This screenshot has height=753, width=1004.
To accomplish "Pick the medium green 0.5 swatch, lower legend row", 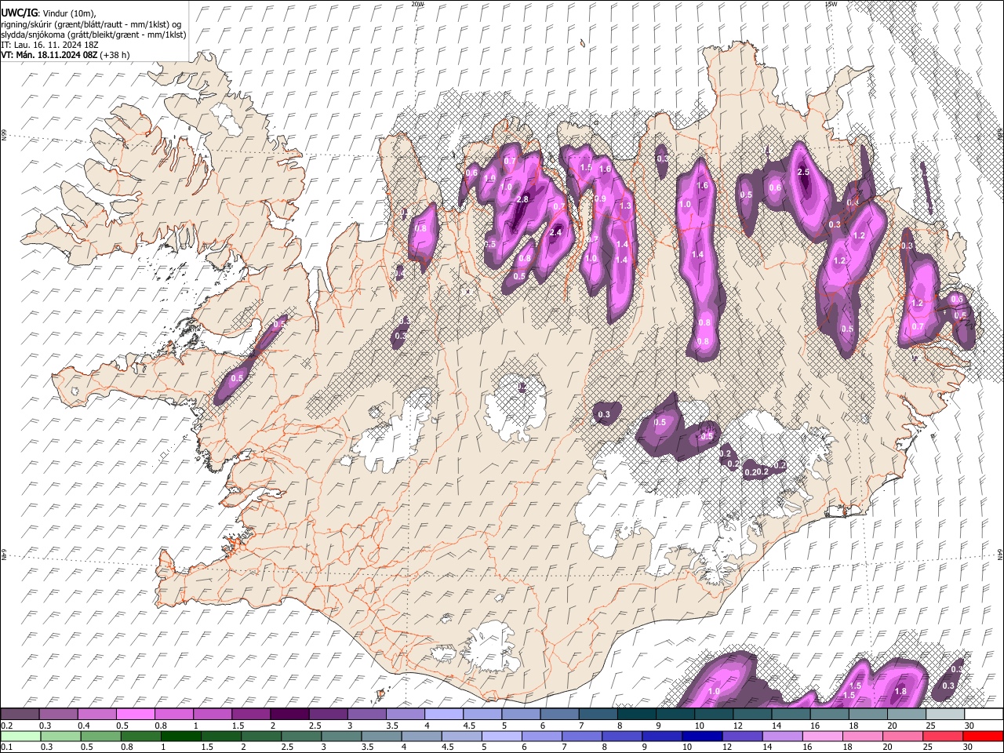I will click(x=101, y=736).
